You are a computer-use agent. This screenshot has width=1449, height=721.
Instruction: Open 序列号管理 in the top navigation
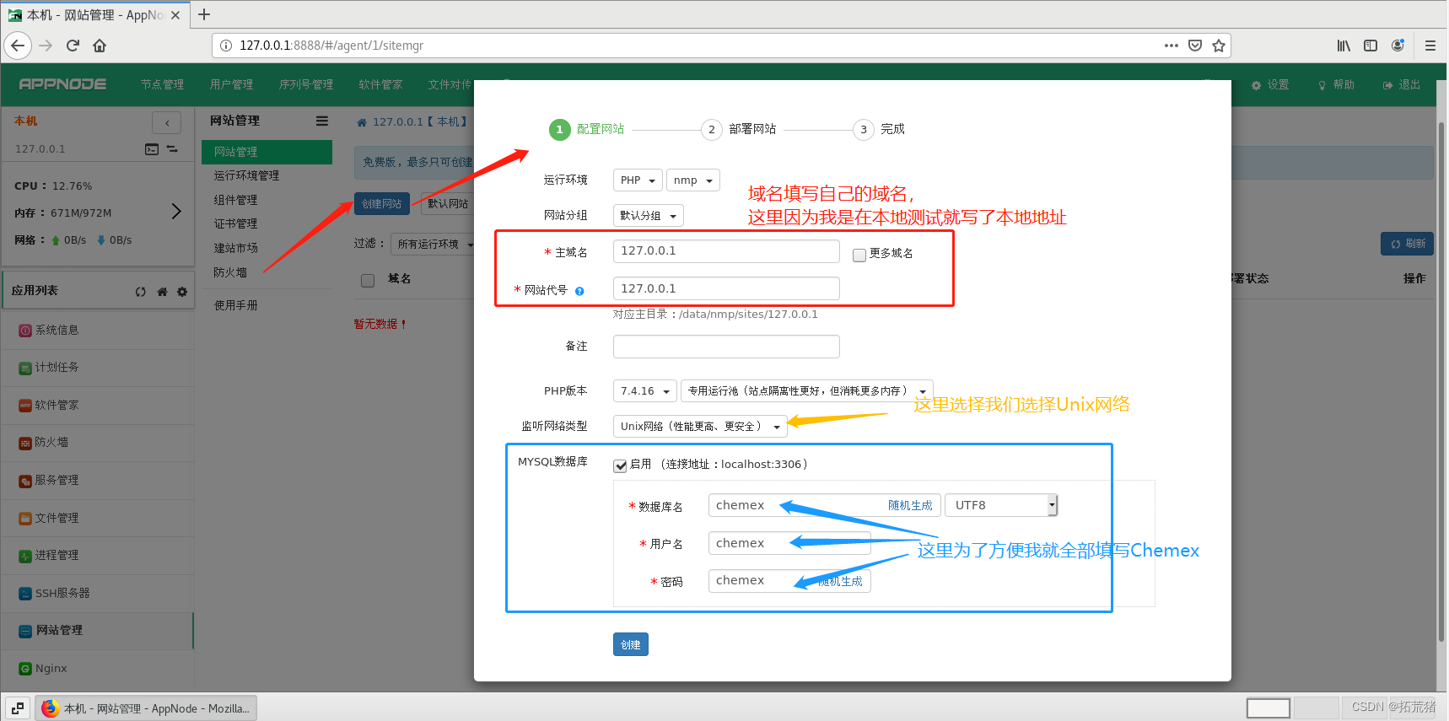click(x=306, y=84)
